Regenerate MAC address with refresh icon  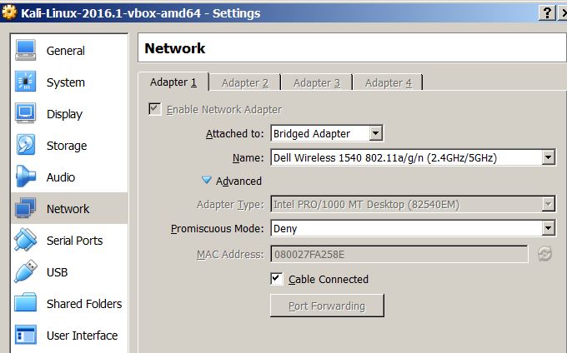pos(545,254)
